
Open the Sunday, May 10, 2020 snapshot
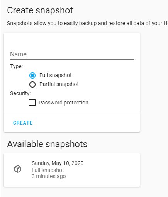[72, 170]
